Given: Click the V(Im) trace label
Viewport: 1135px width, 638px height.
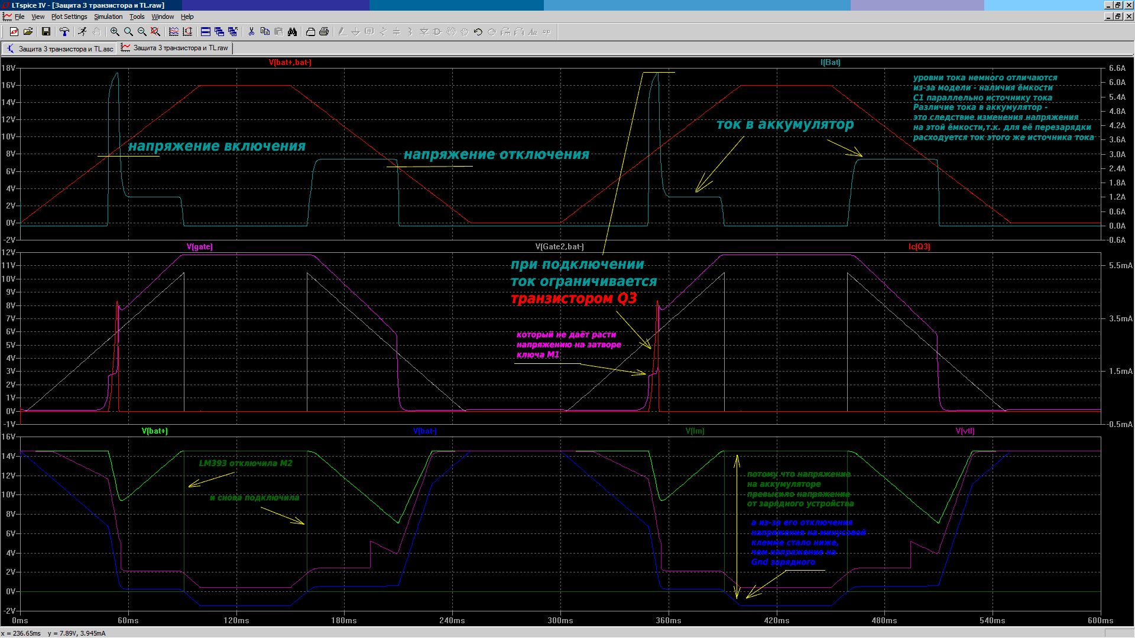Looking at the screenshot, I should [695, 431].
